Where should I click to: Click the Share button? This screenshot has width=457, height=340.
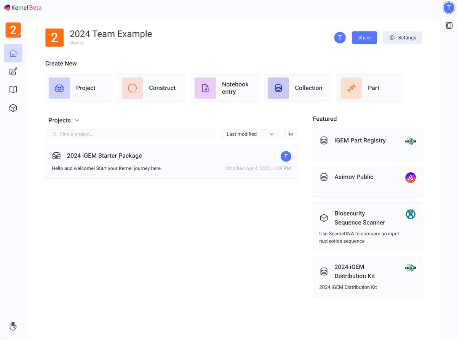point(364,38)
